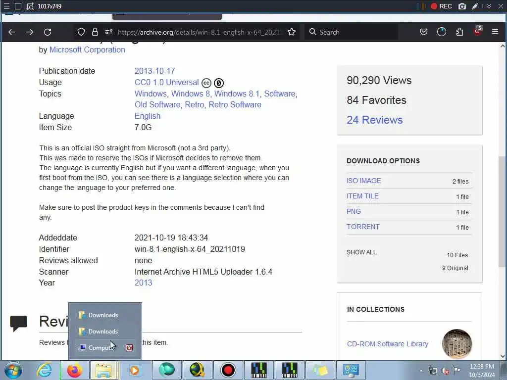Open the media player taskbar icon
The width and height of the screenshot is (507, 380).
tap(135, 370)
